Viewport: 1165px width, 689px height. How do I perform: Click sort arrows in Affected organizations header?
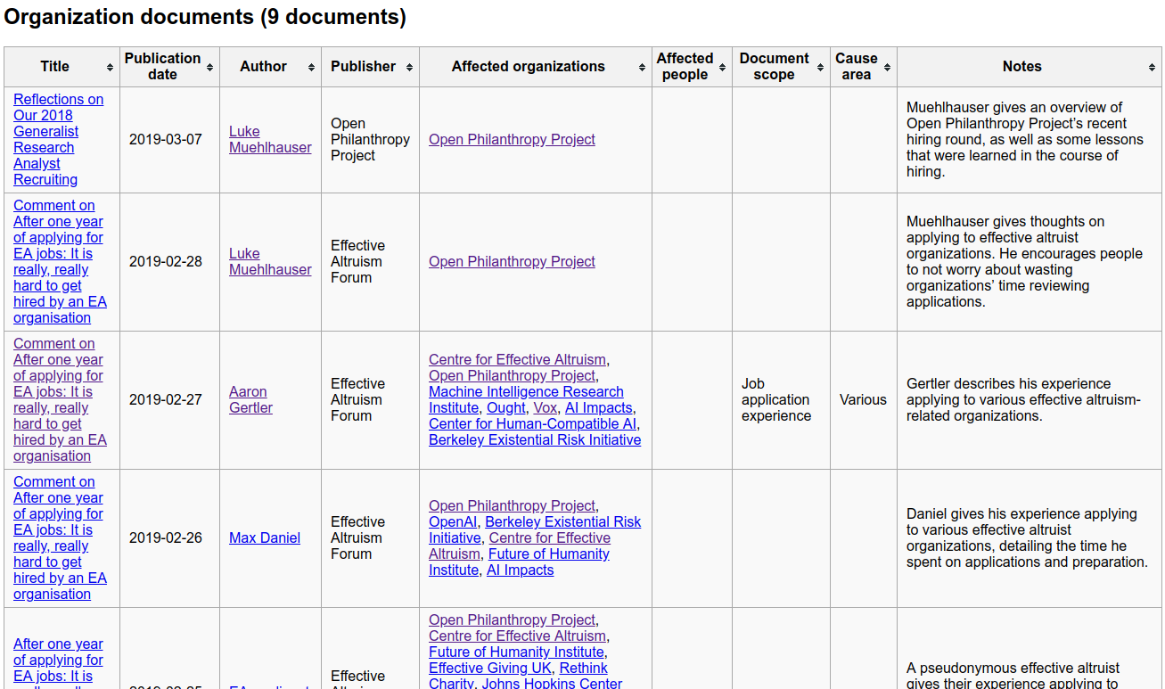pos(642,67)
